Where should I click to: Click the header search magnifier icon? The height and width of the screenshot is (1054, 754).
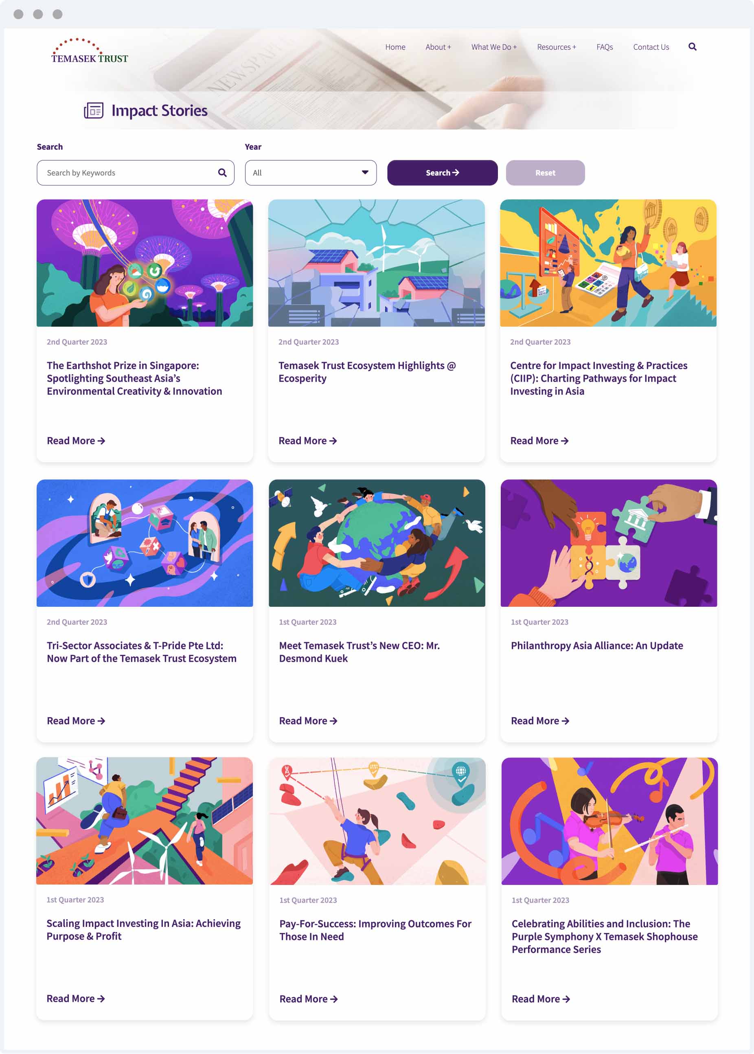pos(692,46)
